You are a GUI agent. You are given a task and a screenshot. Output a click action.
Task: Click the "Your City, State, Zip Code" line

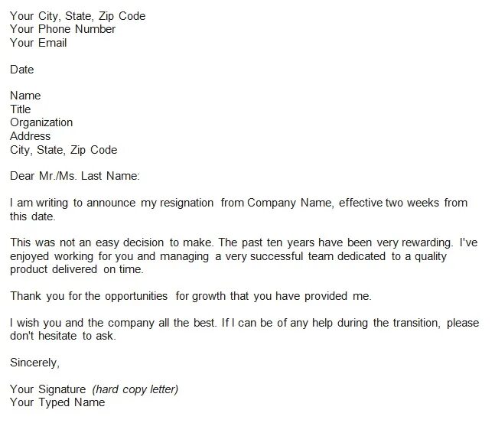77,16
